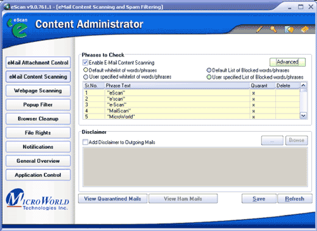317x231 pixels.
Task: Maximize the eScan window
Action: pyautogui.click(x=301, y=7)
